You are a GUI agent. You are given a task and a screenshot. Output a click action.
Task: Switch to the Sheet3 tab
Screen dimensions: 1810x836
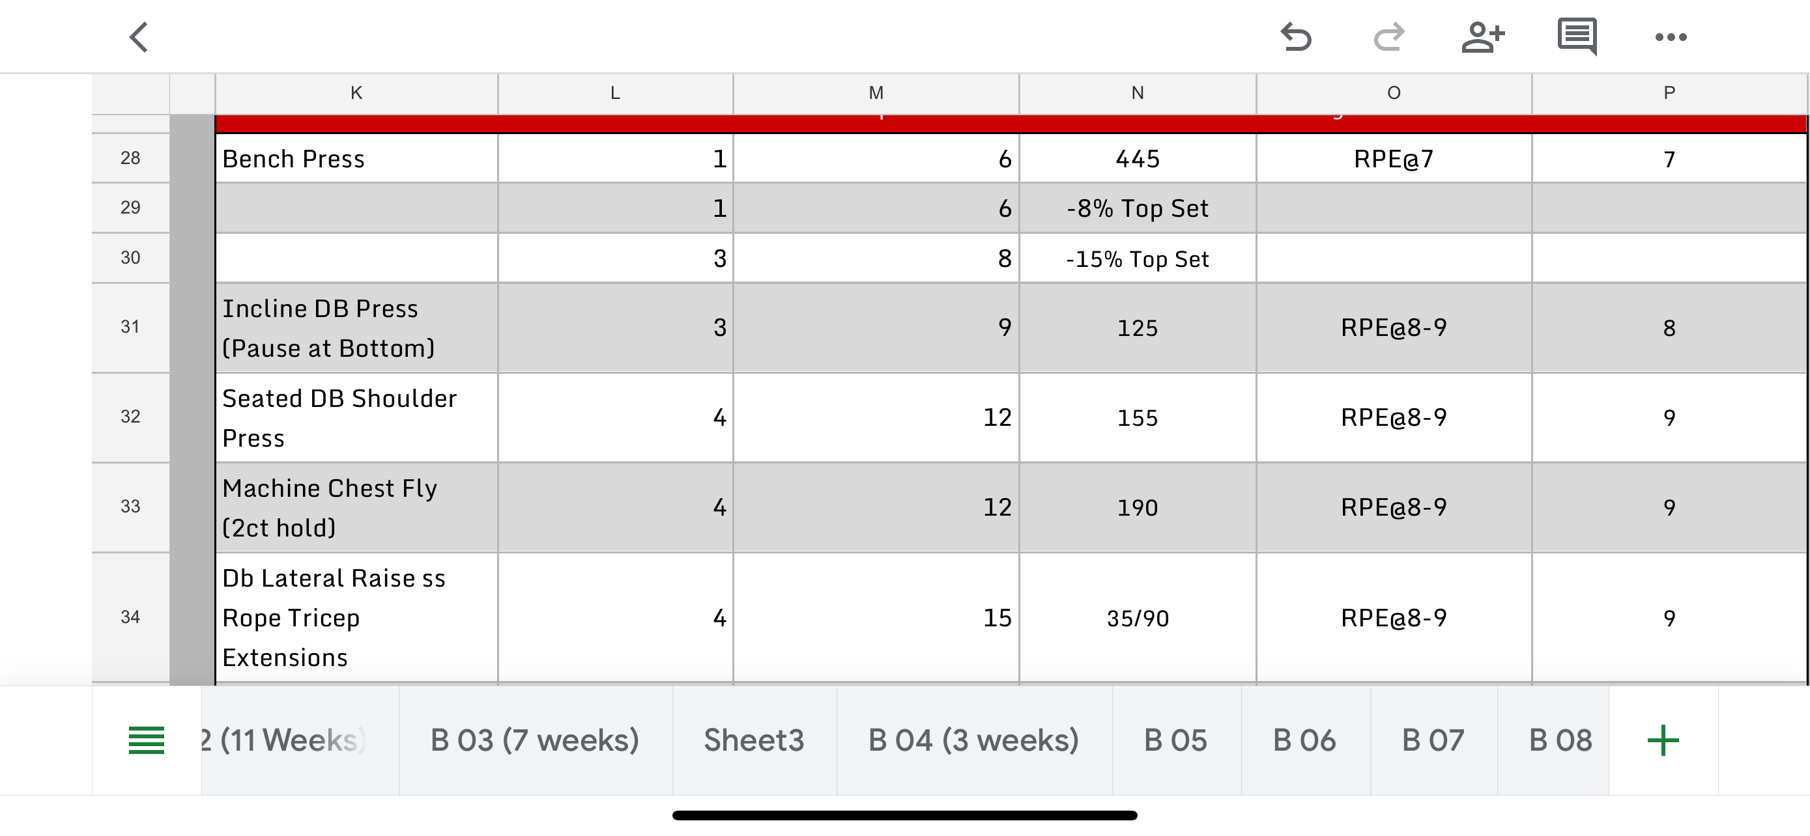click(754, 740)
